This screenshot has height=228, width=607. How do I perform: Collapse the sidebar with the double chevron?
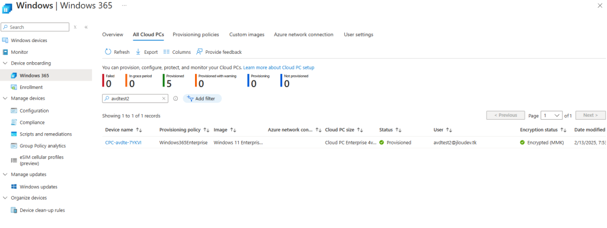(x=86, y=27)
